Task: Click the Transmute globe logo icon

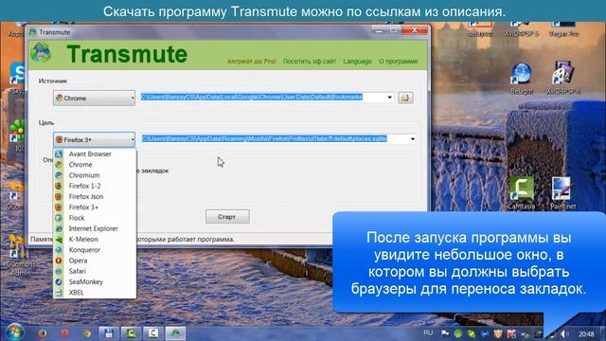Action: 42,53
